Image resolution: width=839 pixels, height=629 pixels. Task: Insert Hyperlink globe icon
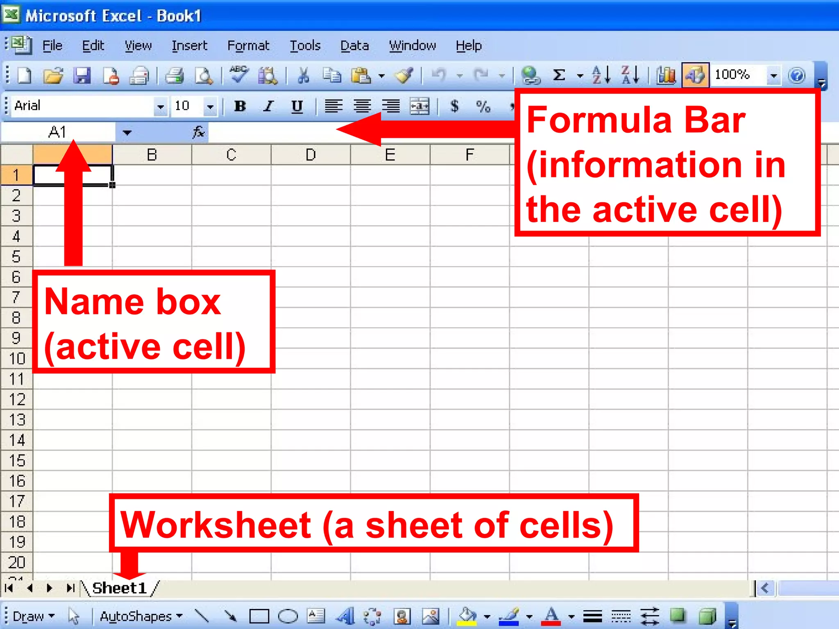click(531, 76)
